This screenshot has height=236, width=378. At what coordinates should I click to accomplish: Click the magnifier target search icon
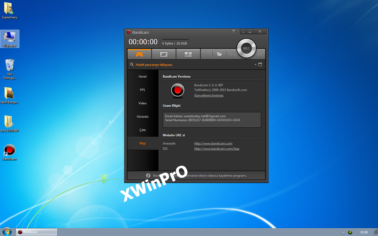pyautogui.click(x=132, y=65)
